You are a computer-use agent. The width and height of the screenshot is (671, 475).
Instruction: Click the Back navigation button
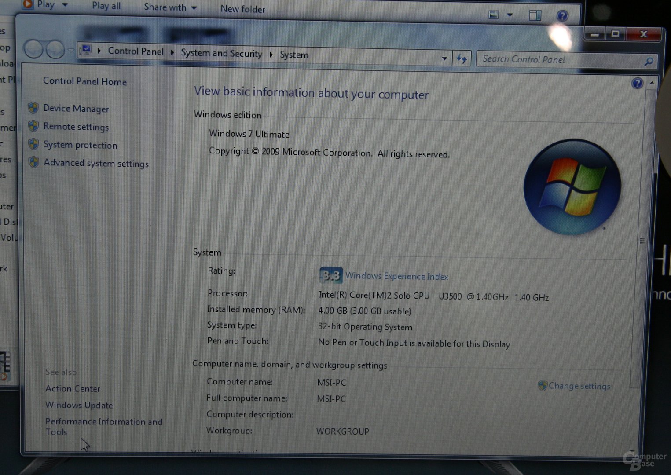[33, 49]
